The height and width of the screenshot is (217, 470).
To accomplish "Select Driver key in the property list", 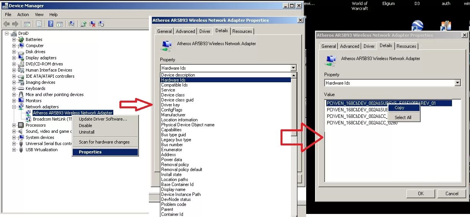I will pos(226,105).
